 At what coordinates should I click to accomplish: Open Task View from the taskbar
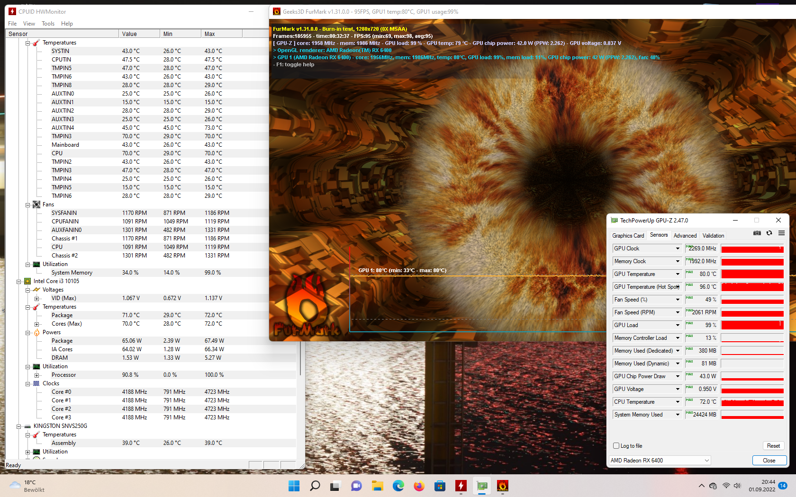coord(335,486)
